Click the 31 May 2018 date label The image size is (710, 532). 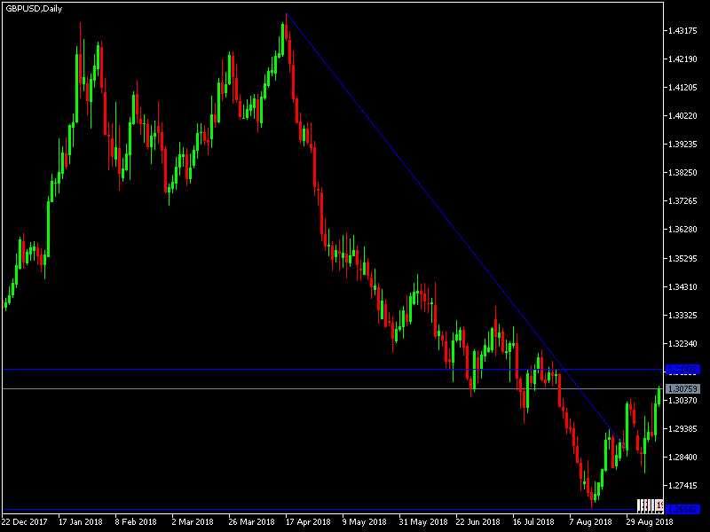coord(422,522)
